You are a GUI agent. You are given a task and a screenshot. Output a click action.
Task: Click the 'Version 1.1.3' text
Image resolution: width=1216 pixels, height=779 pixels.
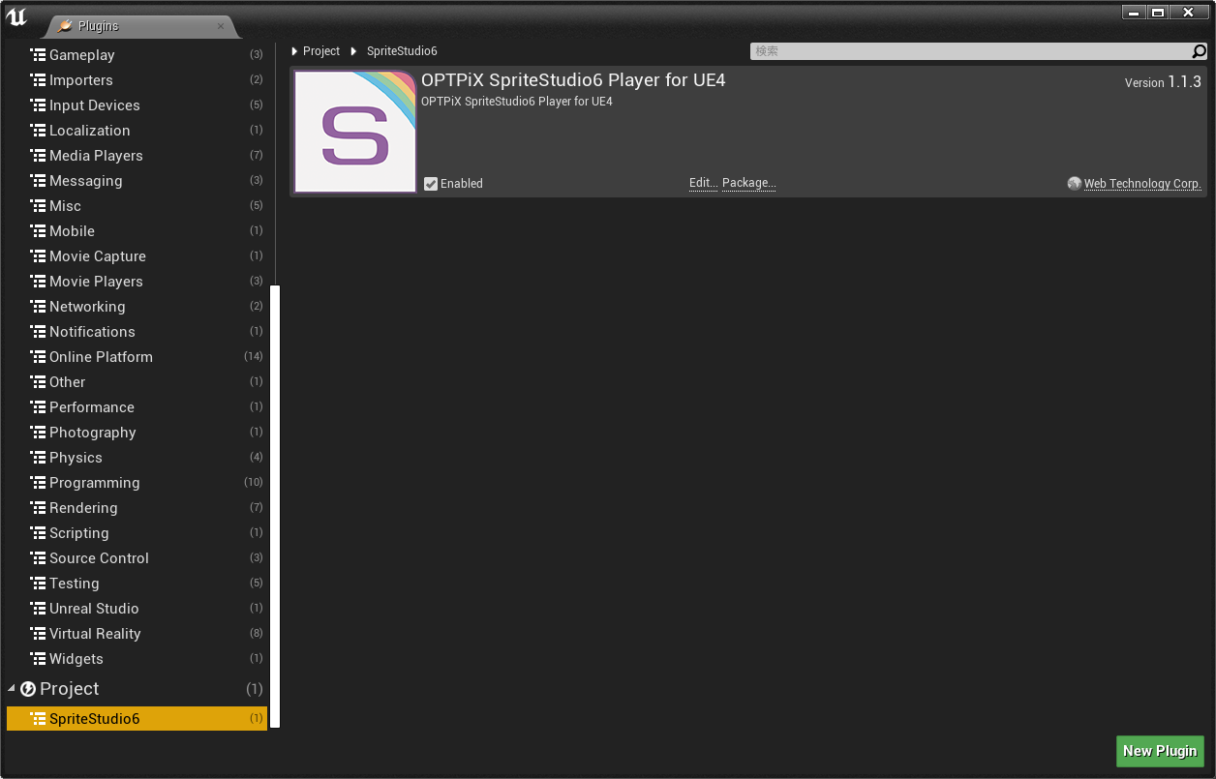[x=1163, y=82]
